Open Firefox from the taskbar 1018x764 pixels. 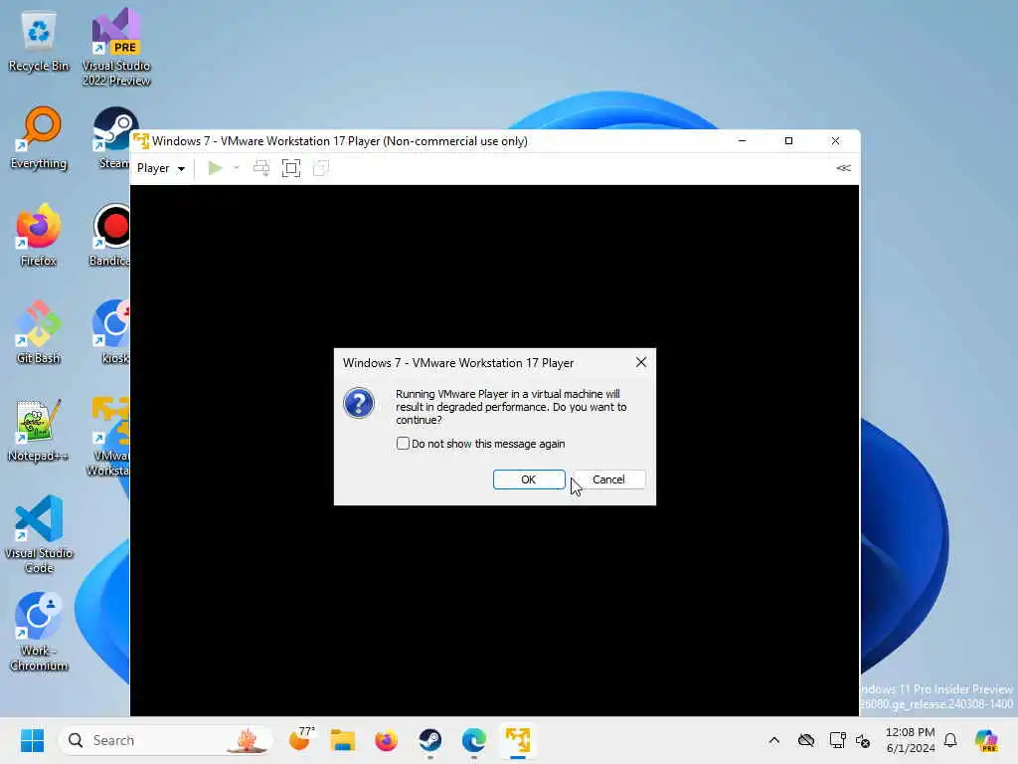[387, 740]
